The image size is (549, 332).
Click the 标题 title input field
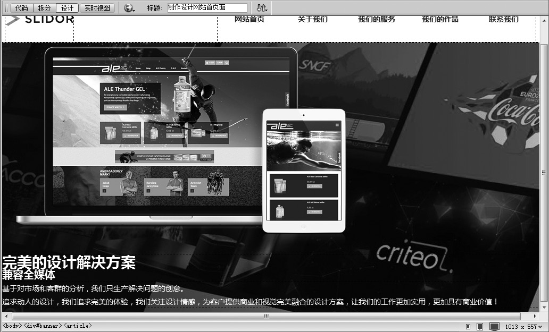[x=207, y=7]
